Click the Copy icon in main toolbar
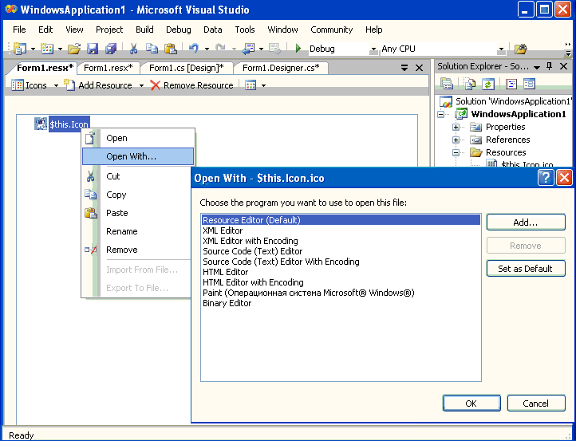 click(152, 49)
